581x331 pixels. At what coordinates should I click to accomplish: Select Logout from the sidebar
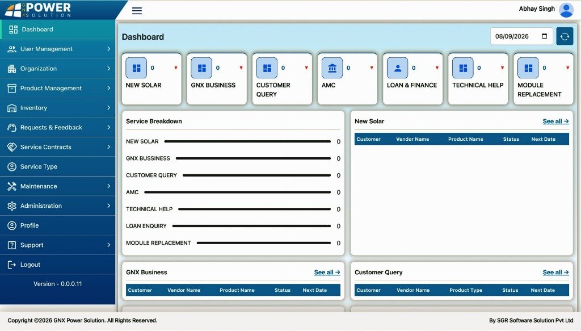pos(58,265)
